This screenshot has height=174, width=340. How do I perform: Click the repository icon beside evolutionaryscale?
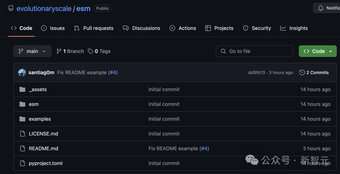11,8
